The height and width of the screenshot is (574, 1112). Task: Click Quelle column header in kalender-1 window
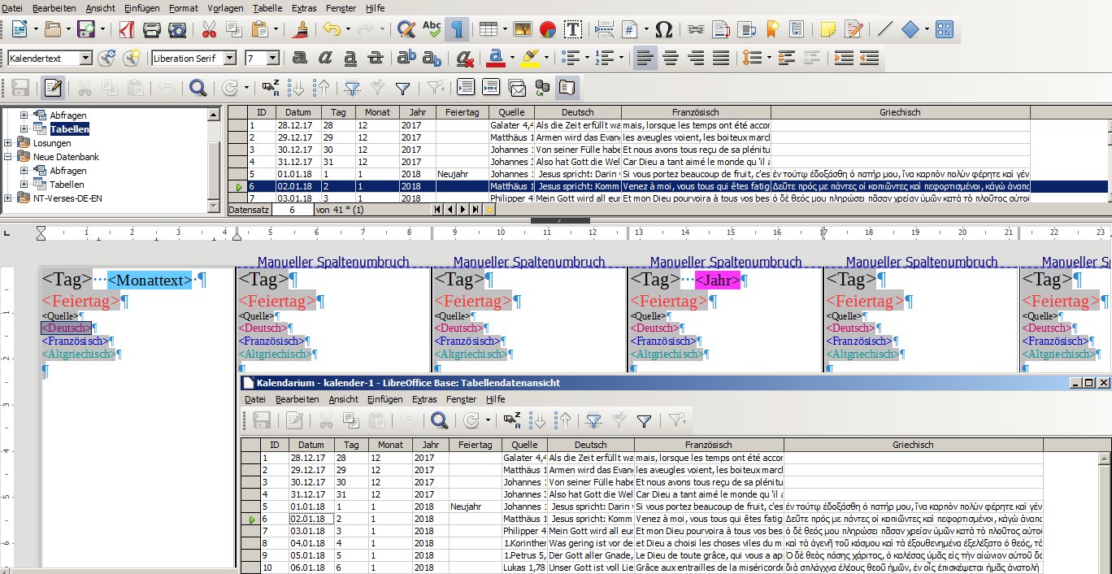[524, 445]
